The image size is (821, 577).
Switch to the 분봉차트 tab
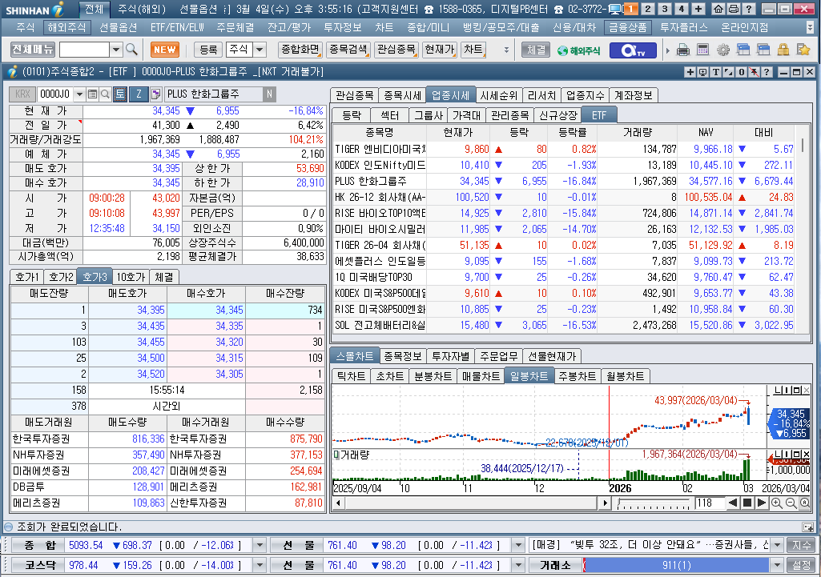(x=433, y=376)
